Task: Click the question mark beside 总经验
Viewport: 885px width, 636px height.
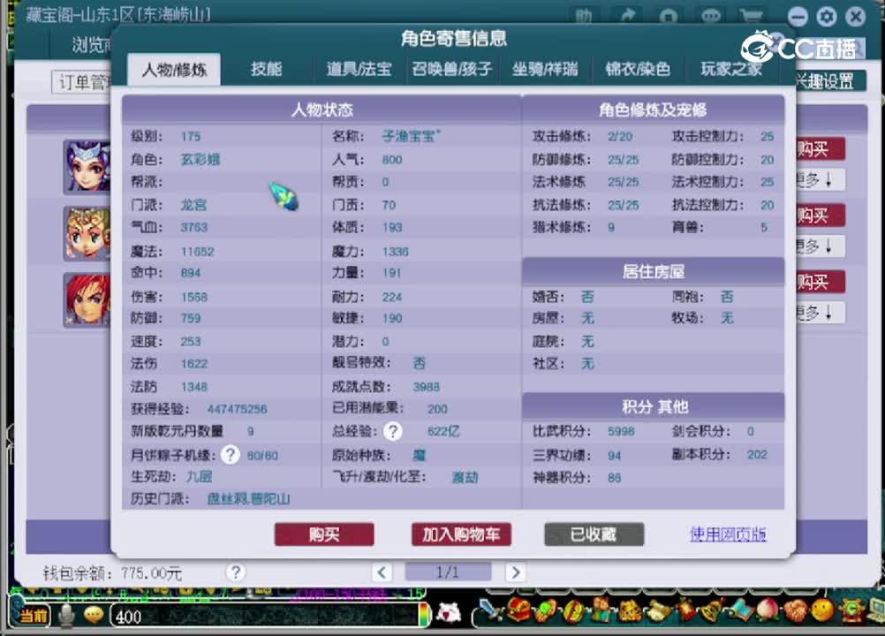Action: click(x=392, y=431)
